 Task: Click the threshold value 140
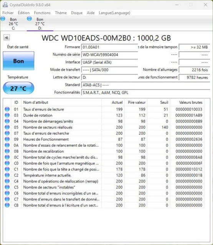[x=165, y=127]
